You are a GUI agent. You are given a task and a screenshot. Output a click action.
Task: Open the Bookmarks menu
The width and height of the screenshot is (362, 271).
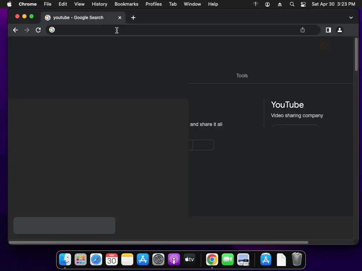pos(127,4)
